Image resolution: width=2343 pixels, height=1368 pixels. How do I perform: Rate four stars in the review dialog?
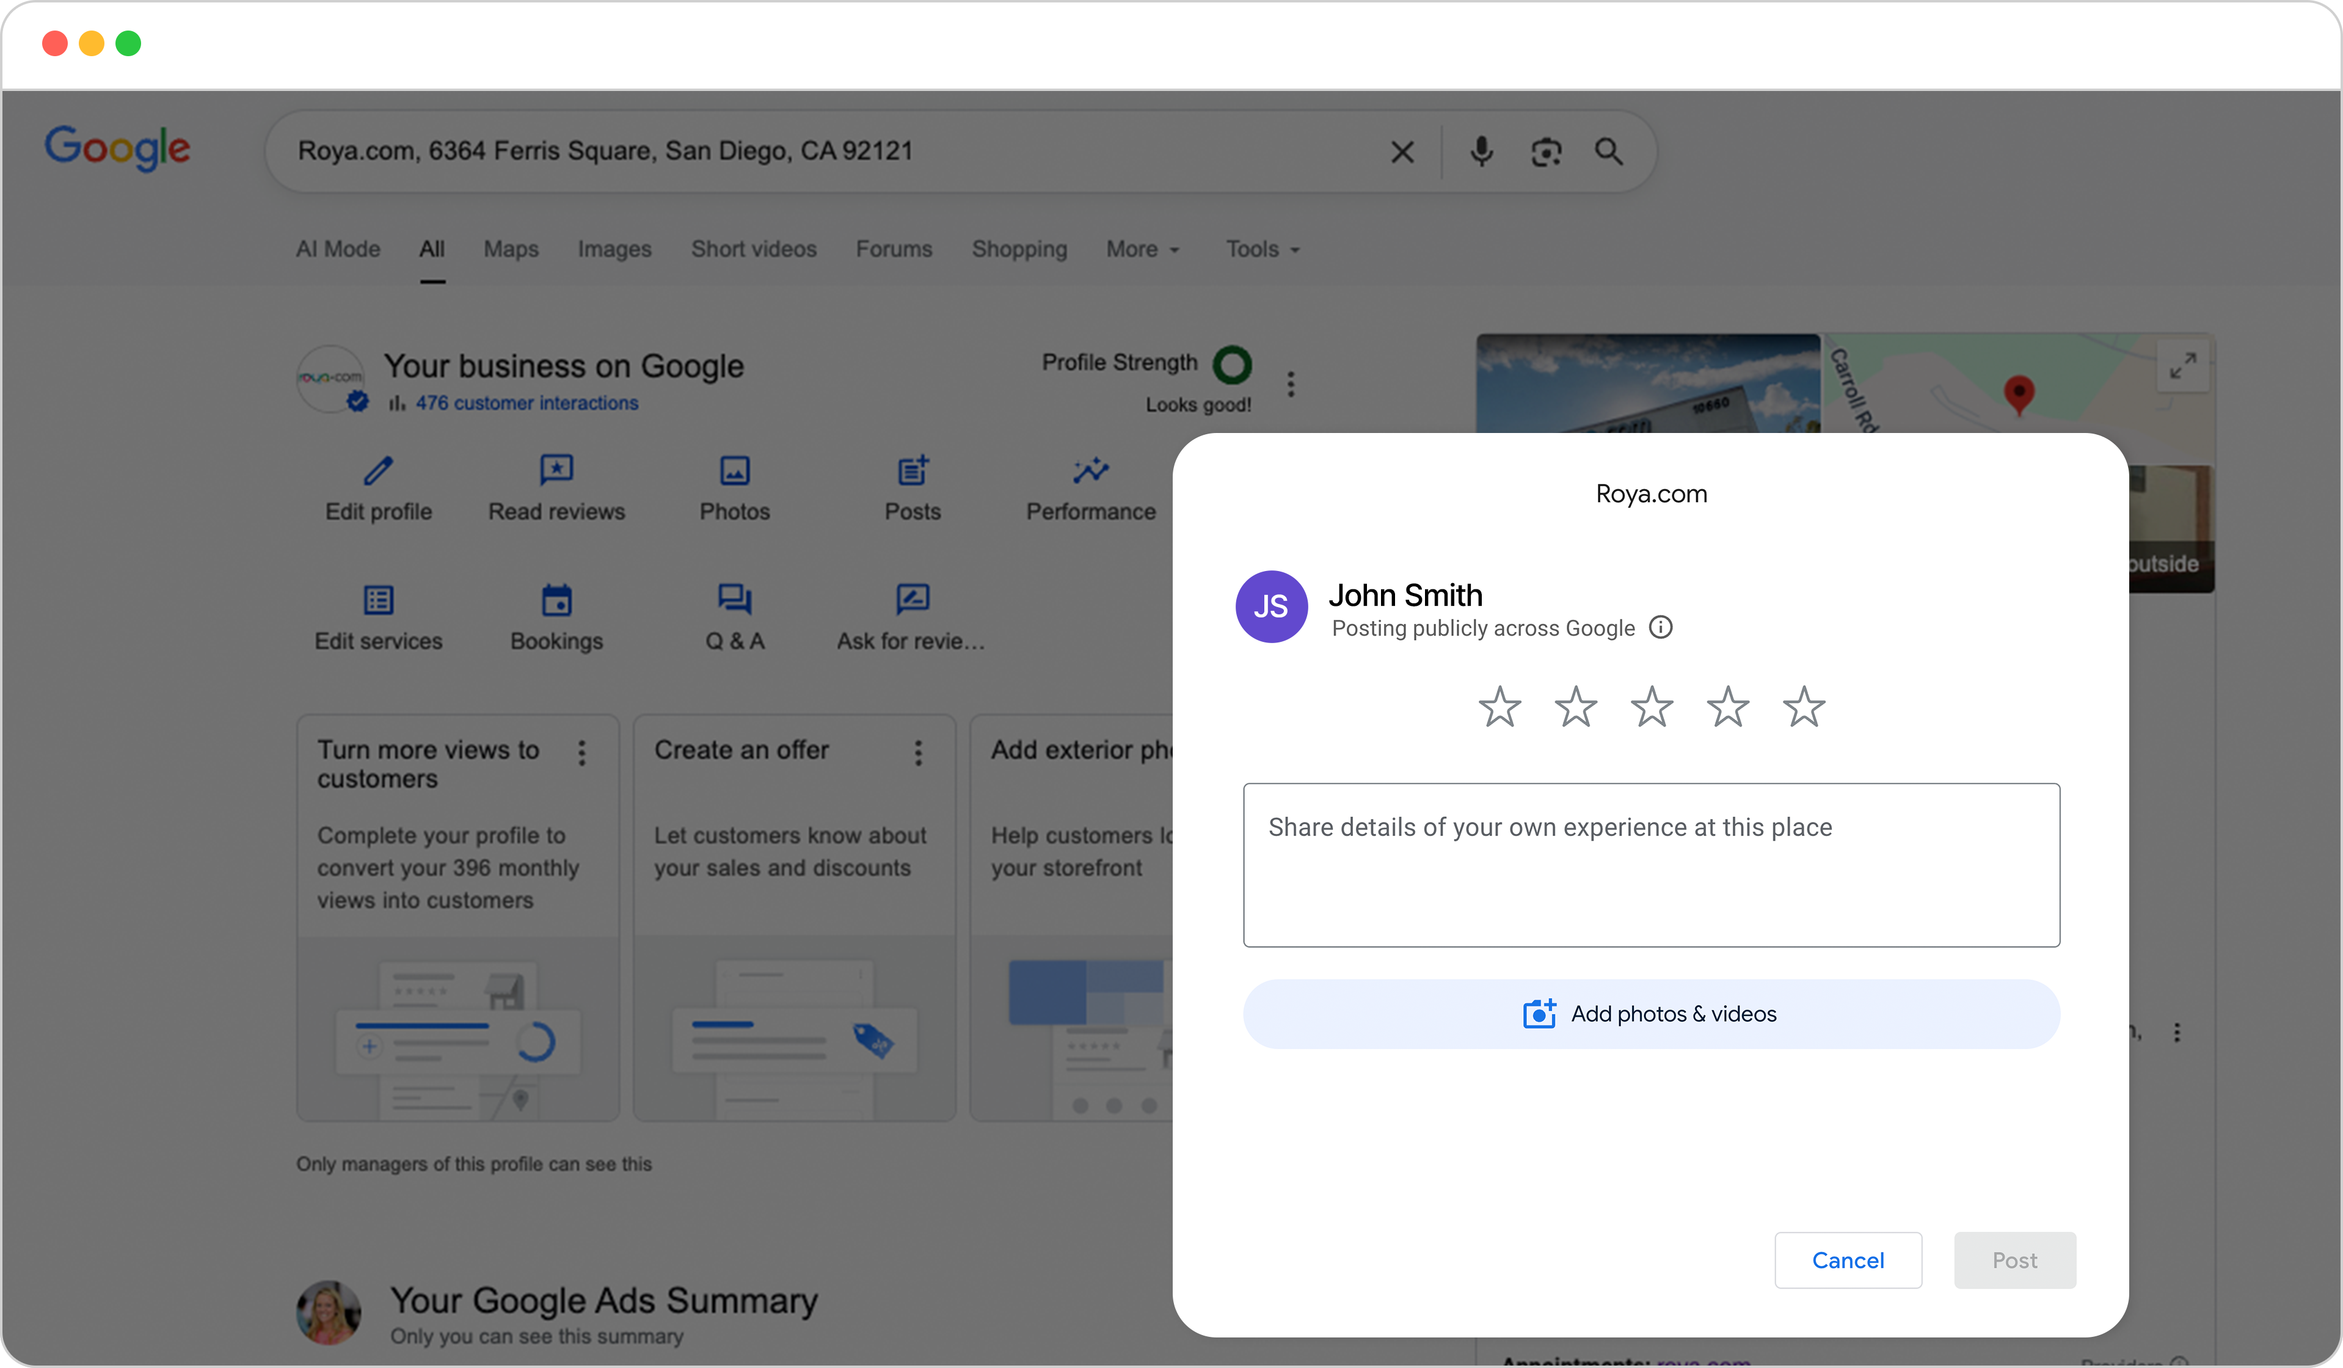(x=1727, y=707)
